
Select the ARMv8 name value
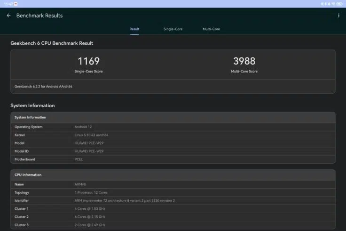[80, 184]
